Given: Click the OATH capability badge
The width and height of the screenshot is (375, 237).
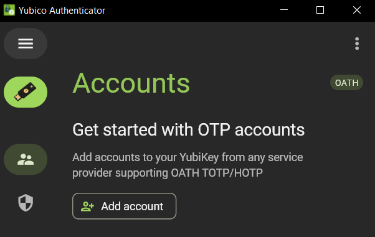Looking at the screenshot, I should [346, 83].
